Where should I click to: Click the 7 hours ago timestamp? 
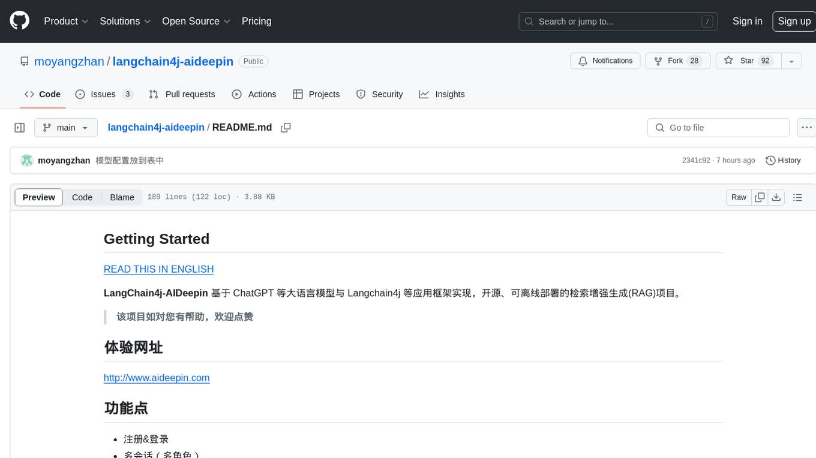point(736,161)
